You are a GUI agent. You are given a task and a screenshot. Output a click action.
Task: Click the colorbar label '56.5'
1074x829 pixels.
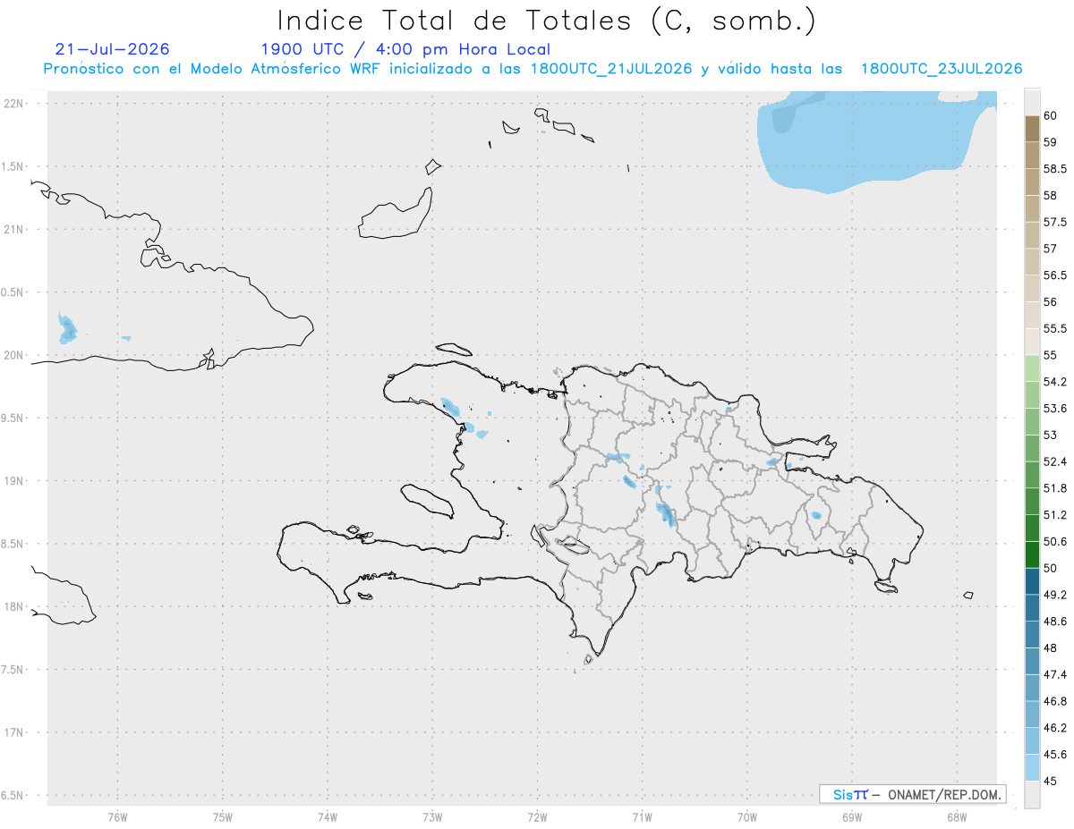coord(1055,275)
